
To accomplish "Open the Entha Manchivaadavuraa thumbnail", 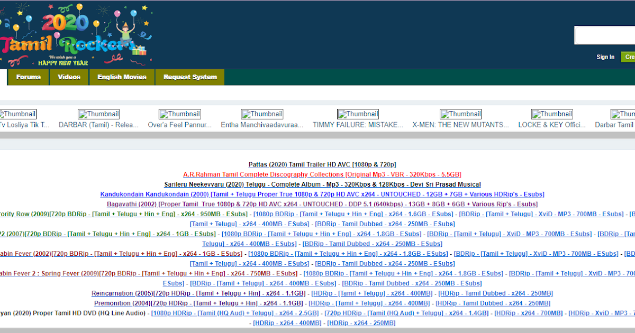I will (x=262, y=114).
